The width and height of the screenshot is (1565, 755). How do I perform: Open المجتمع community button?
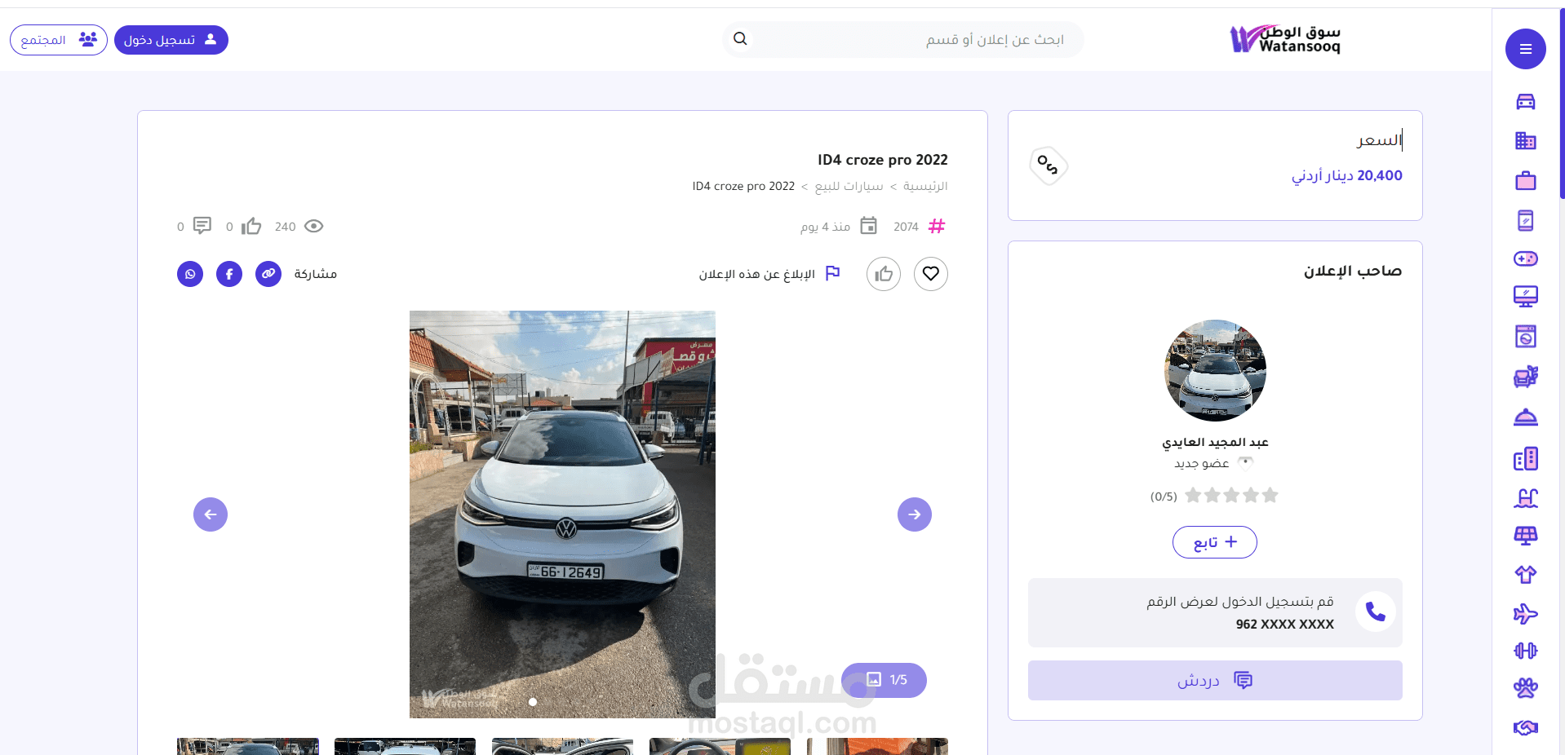[x=59, y=40]
